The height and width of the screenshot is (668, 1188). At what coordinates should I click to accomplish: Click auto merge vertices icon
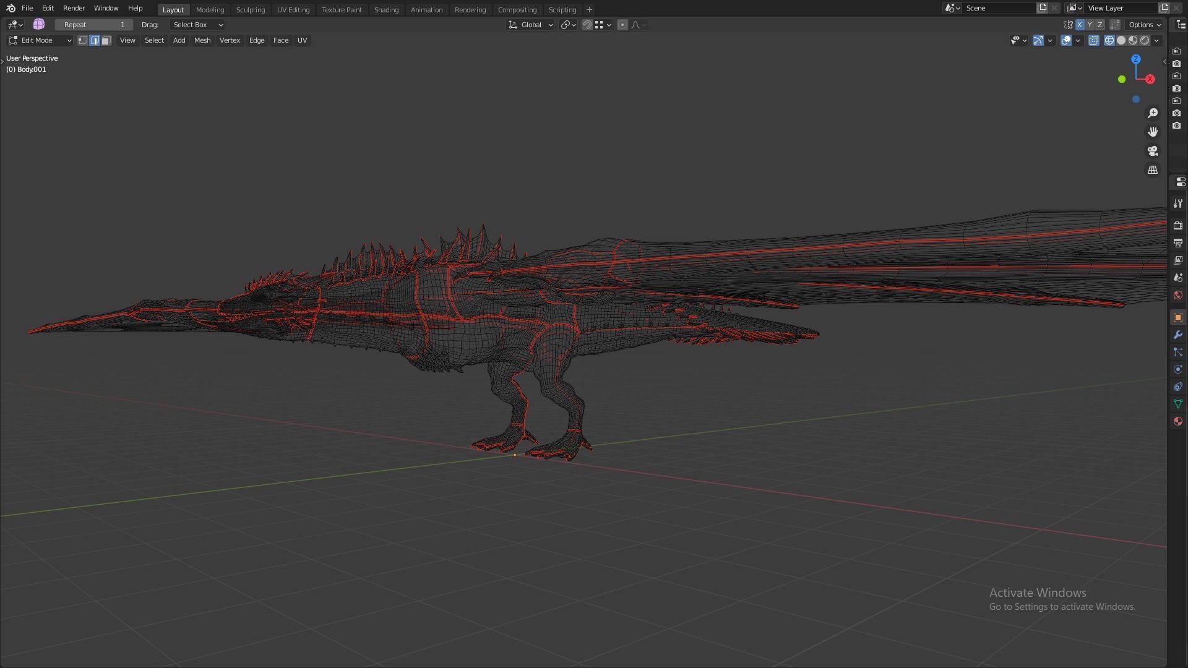pyautogui.click(x=1115, y=25)
